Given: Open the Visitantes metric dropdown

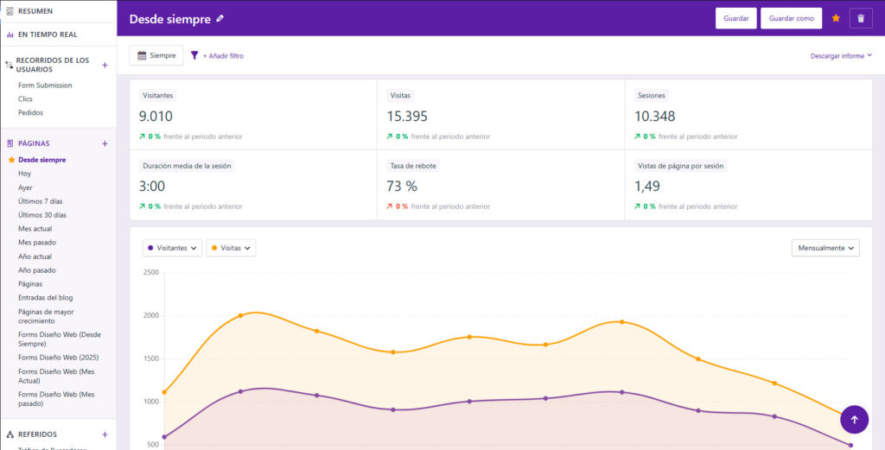Looking at the screenshot, I should pos(172,248).
